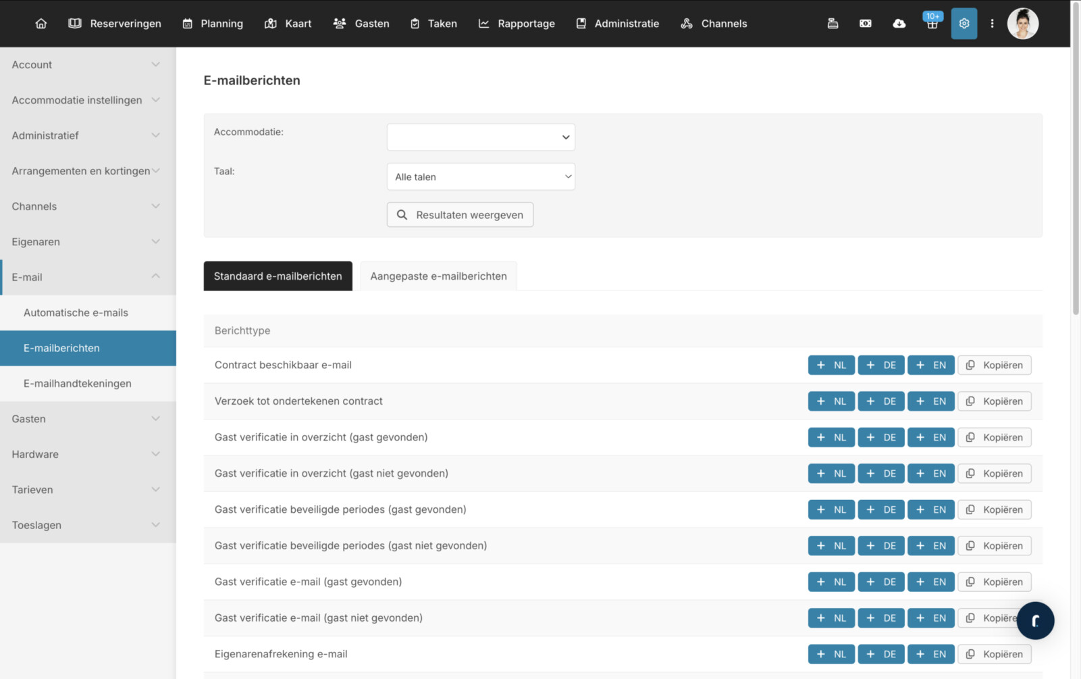Image resolution: width=1081 pixels, height=679 pixels.
Task: Open the Reserveringen menu
Action: point(115,24)
